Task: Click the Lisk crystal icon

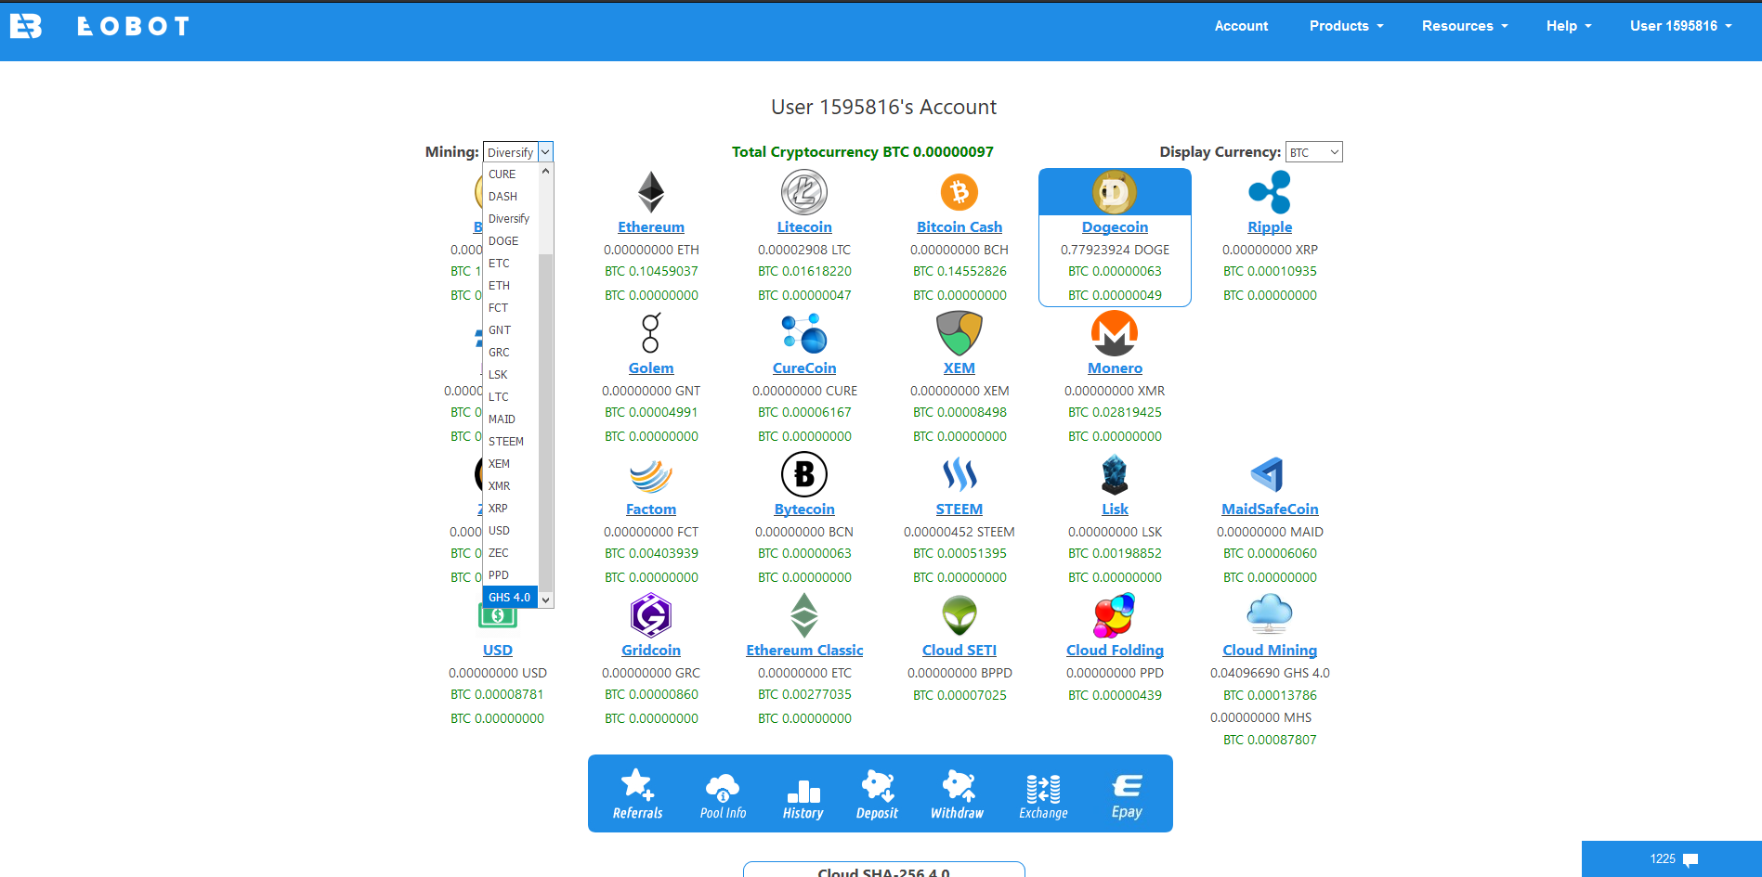Action: point(1115,474)
